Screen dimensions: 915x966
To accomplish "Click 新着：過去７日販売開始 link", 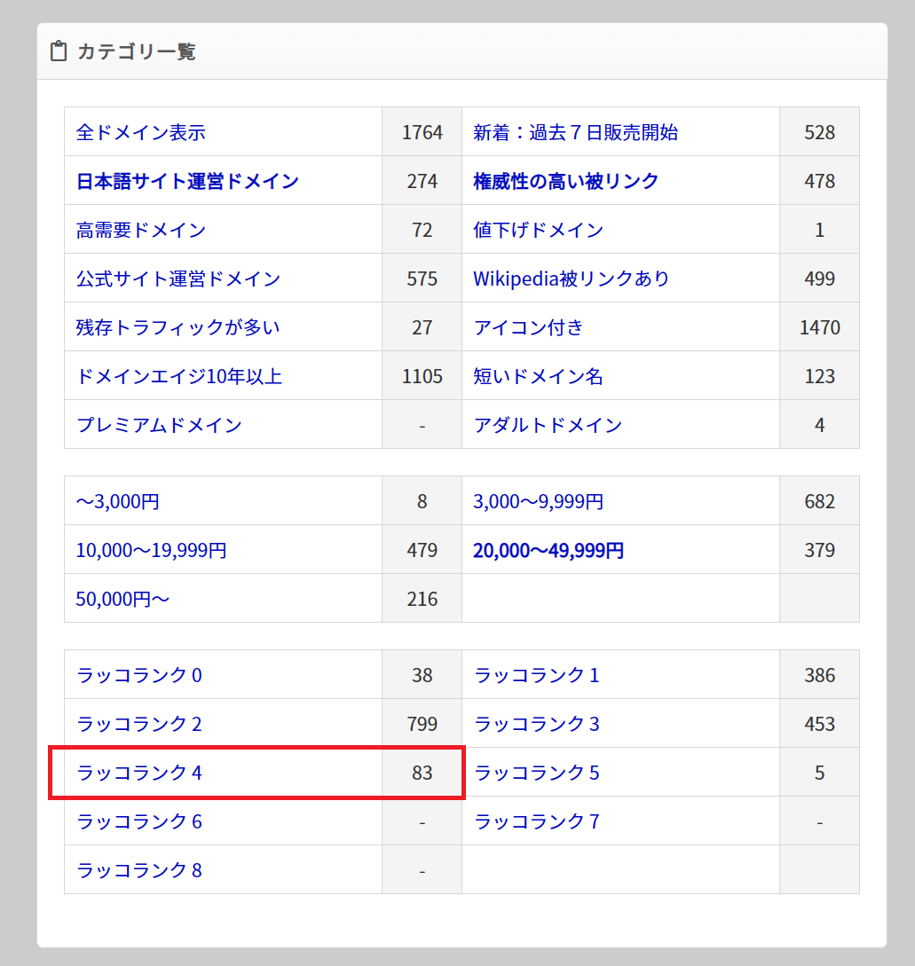I will [x=575, y=132].
